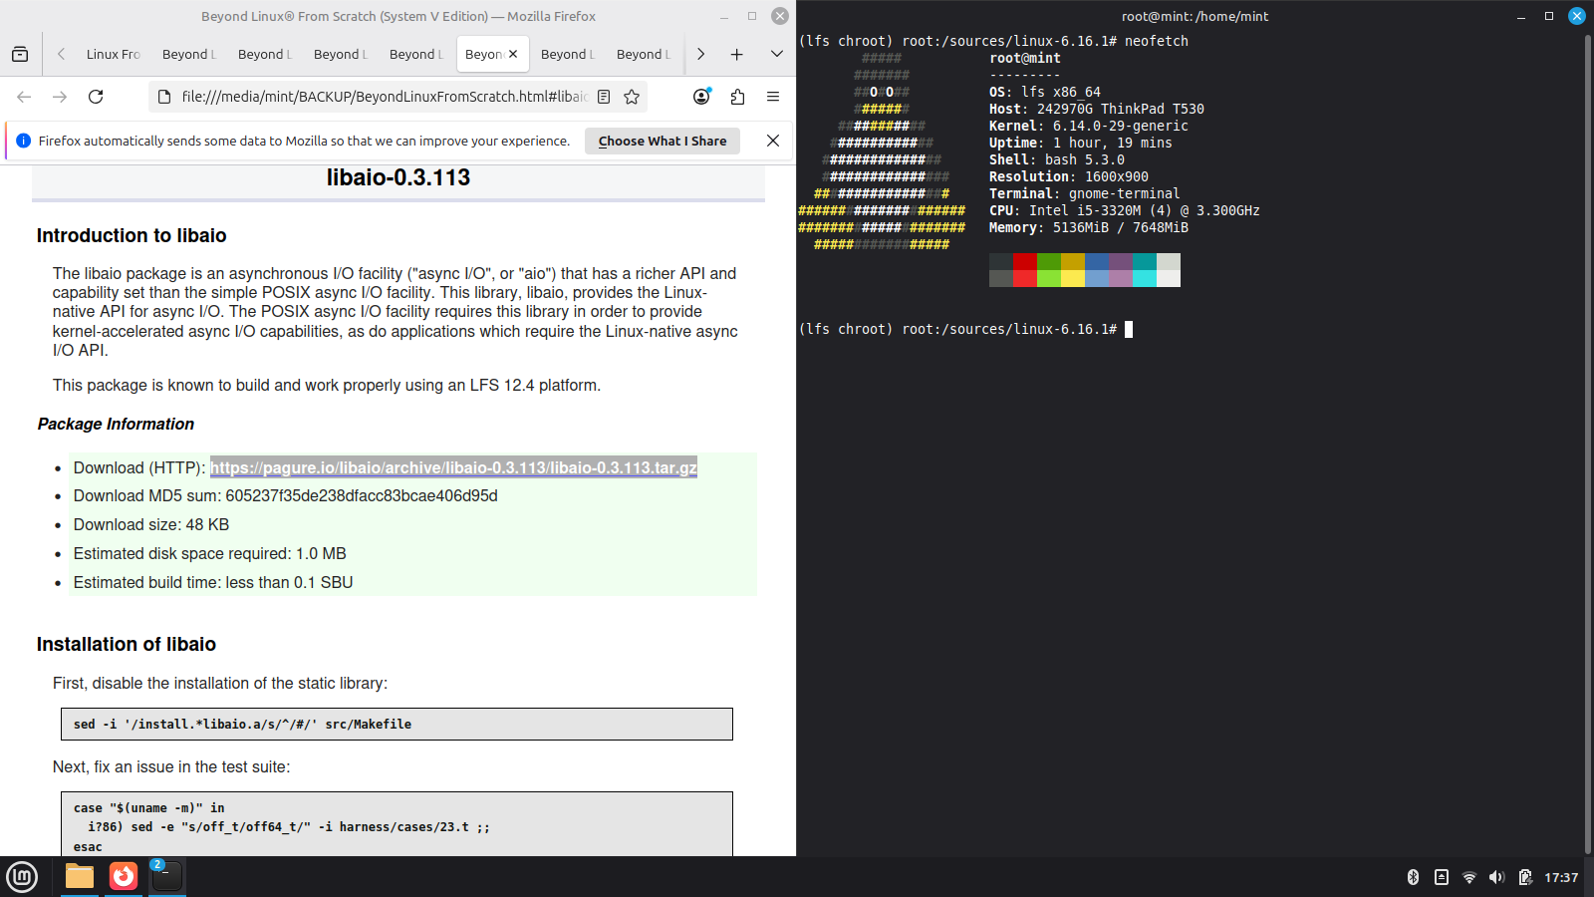Screen dimensions: 1594x897
Task: Open the Bluetooth tray icon
Action: click(x=1413, y=877)
